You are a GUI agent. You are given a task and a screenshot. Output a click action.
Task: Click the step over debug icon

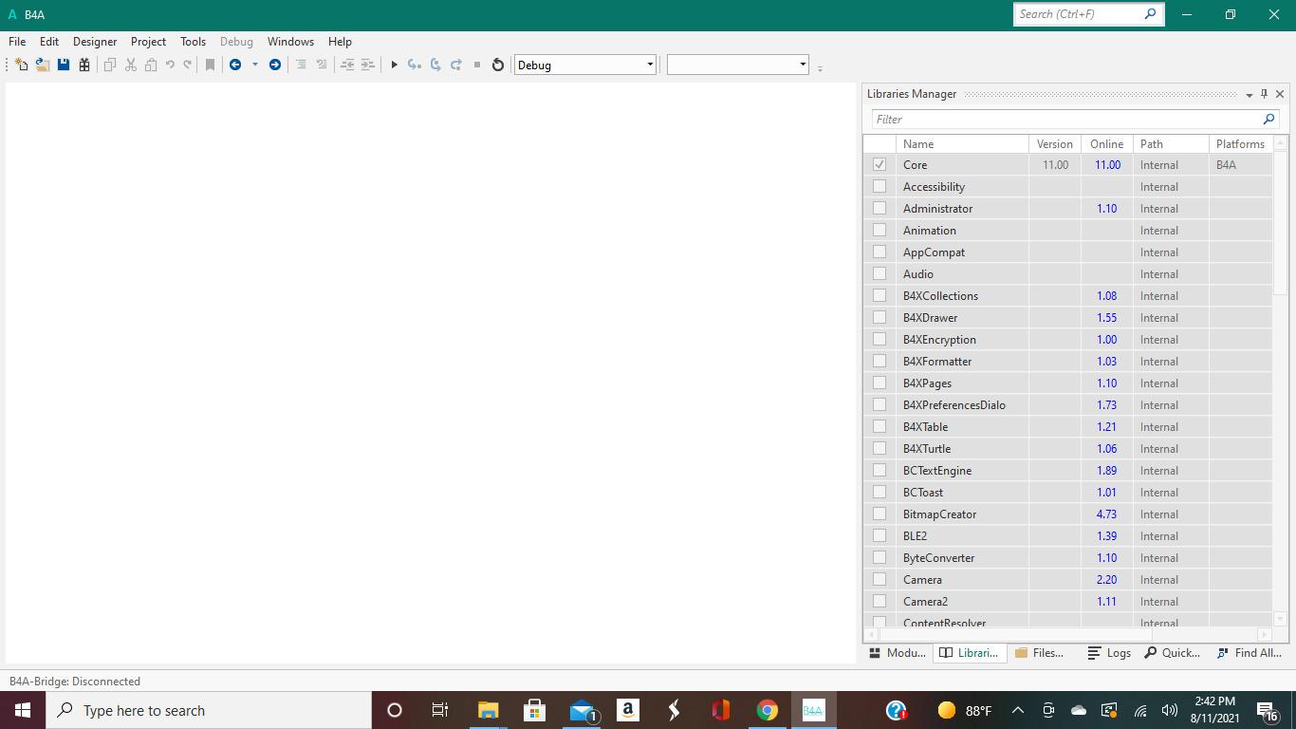pyautogui.click(x=435, y=65)
